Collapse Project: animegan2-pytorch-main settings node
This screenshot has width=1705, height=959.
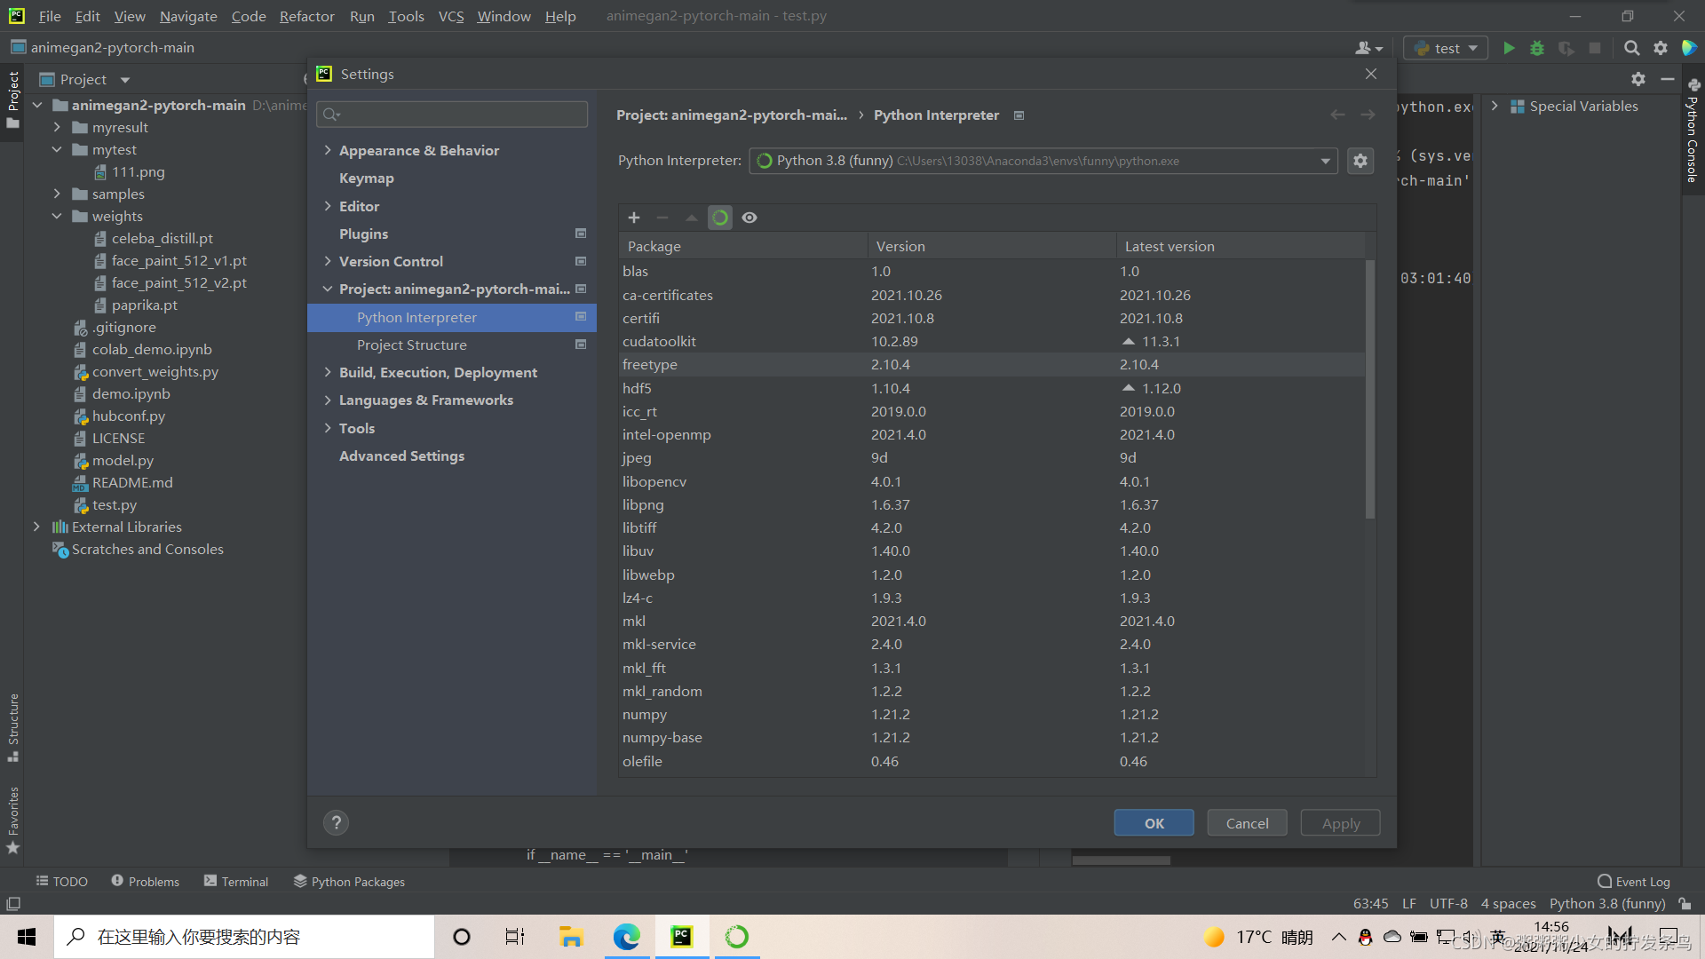[328, 289]
